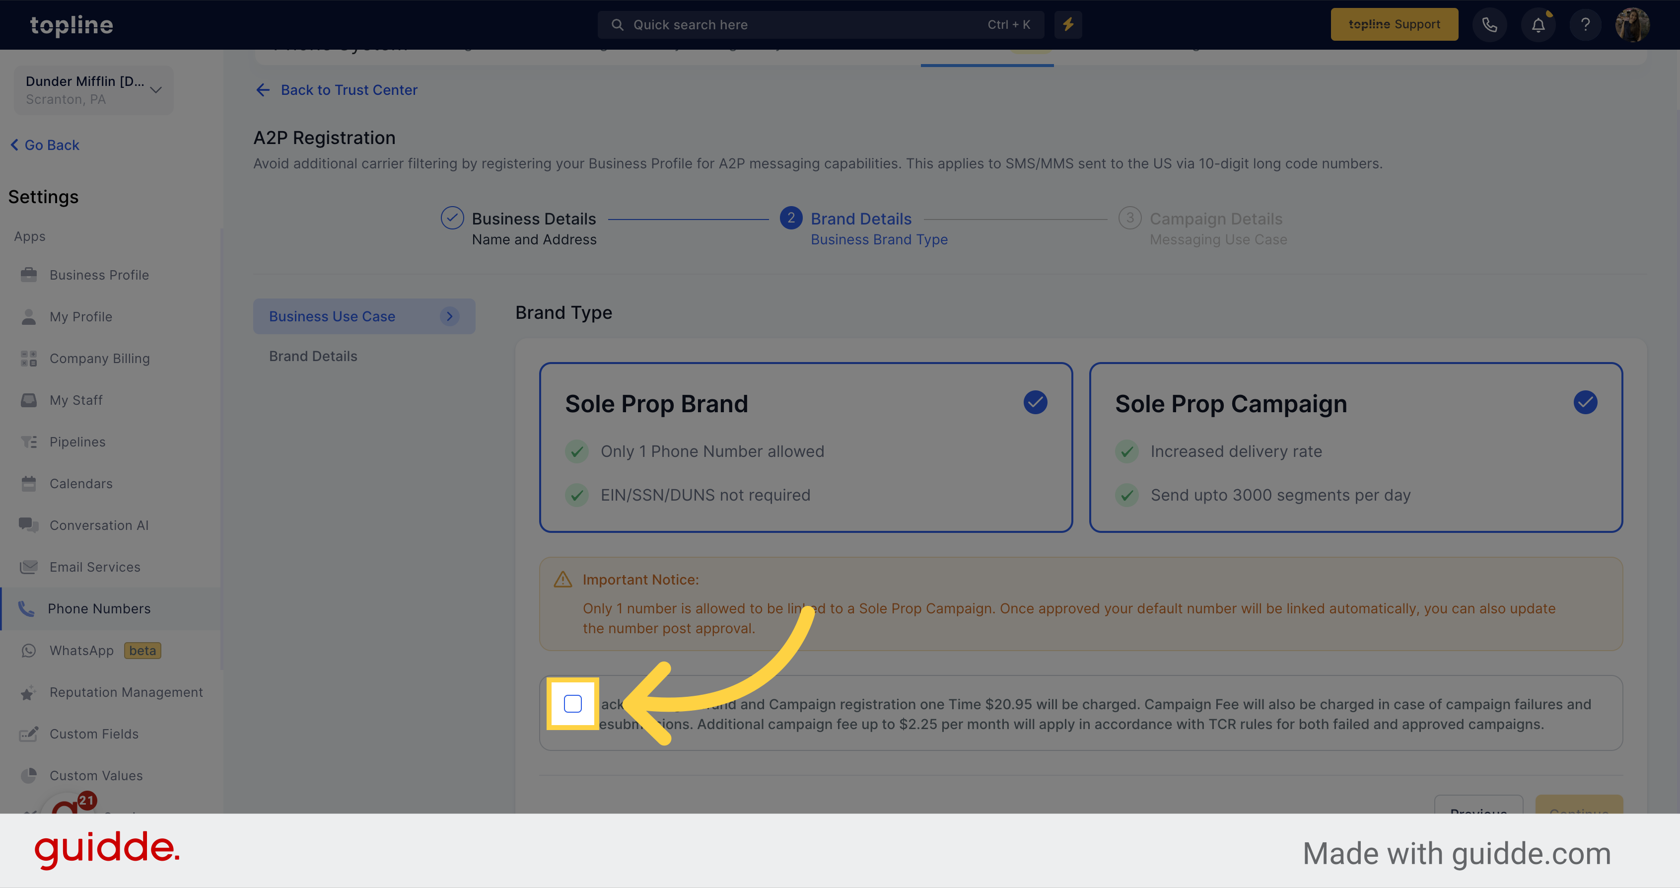Click the Business Profile briefcase icon
Image resolution: width=1680 pixels, height=888 pixels.
pos(29,275)
